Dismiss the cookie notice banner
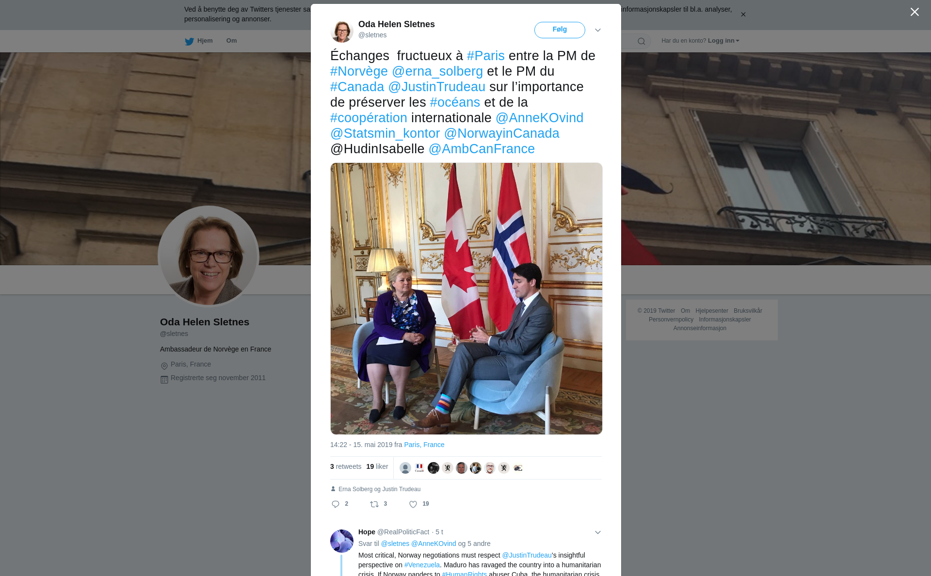Screen dimensions: 931x576 (743, 15)
